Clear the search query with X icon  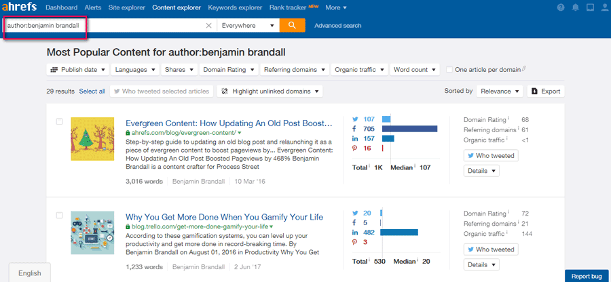[x=209, y=26]
